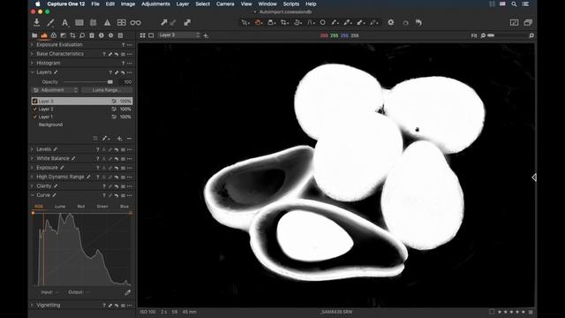
Task: Toggle the fifth star rating
Action: [x=524, y=312]
